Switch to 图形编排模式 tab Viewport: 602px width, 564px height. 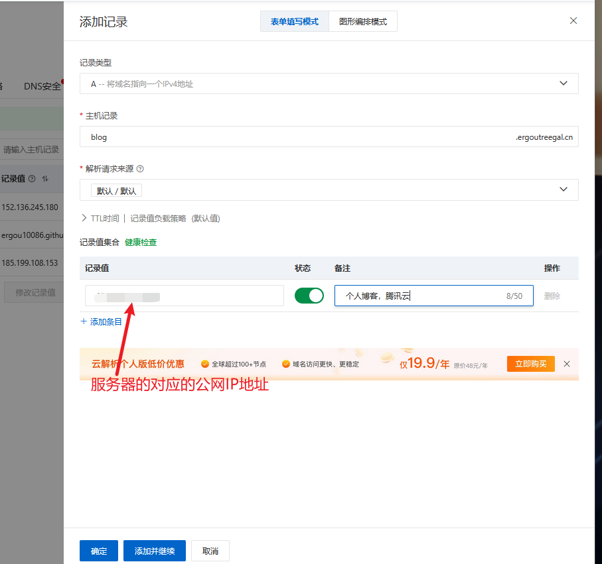pyautogui.click(x=363, y=21)
